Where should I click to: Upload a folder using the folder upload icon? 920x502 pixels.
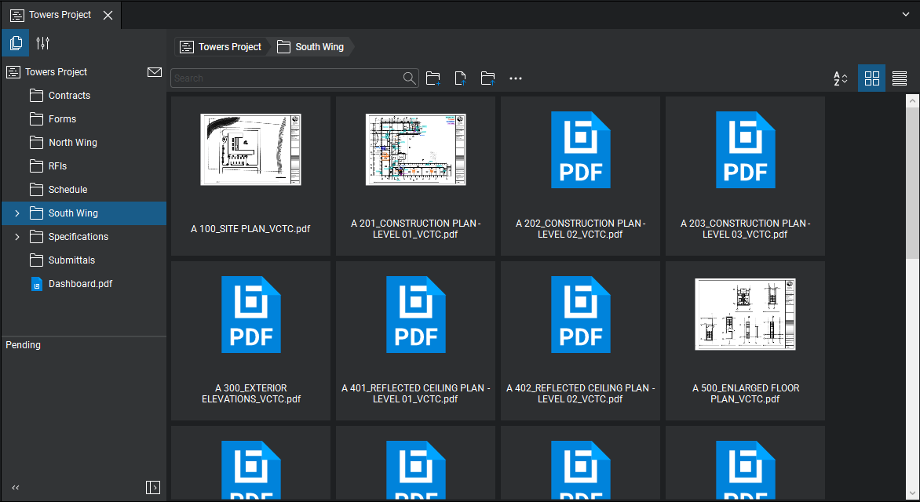click(x=488, y=78)
